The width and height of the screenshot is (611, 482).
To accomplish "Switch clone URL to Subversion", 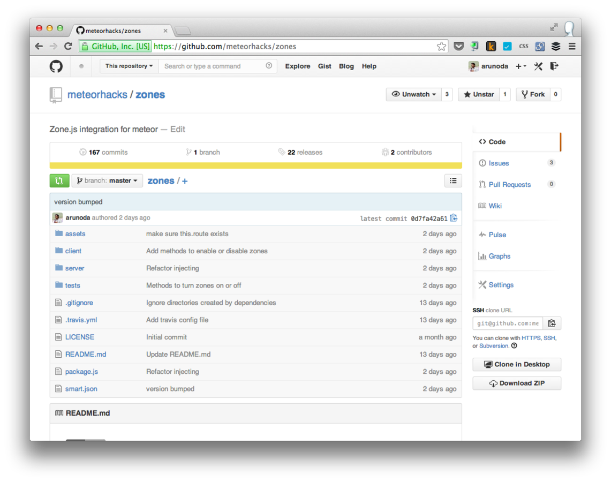I will pos(494,345).
